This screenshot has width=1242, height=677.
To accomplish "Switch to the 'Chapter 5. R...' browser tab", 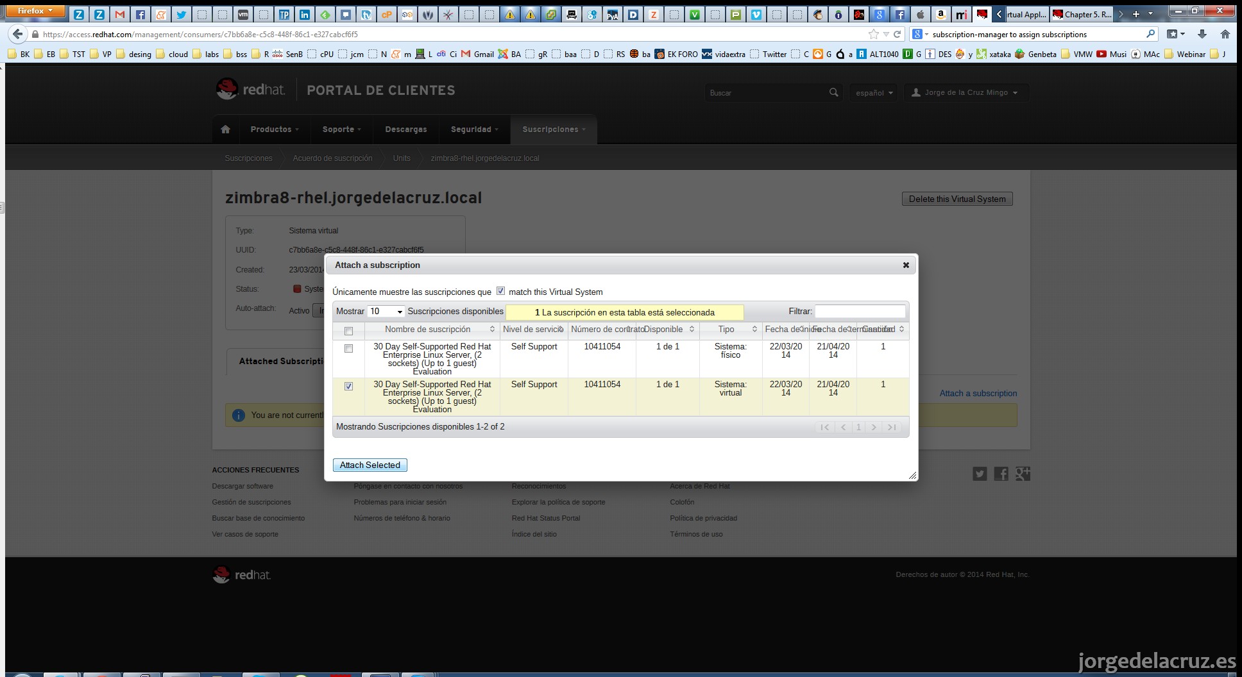I will tap(1082, 14).
